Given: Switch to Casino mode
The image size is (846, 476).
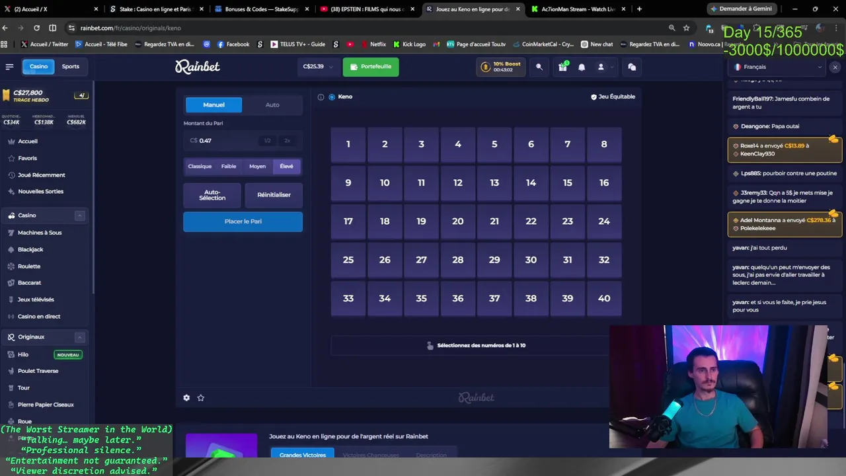Looking at the screenshot, I should coord(38,66).
